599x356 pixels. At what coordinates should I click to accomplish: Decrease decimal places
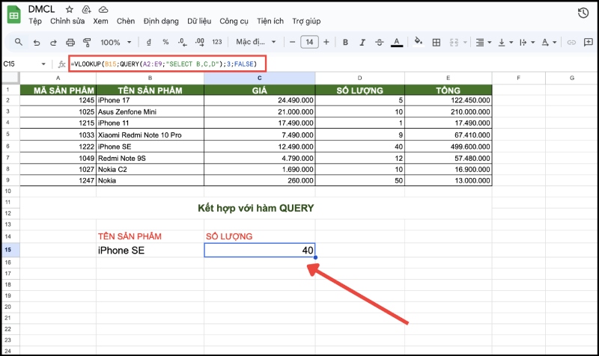pyautogui.click(x=182, y=42)
